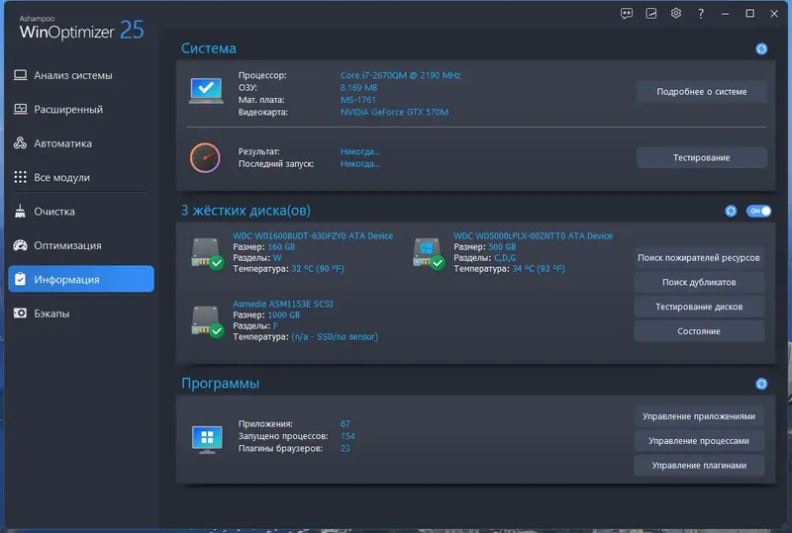Click WDC WD1600BUDT-63DPZY0 ATA Device name
The image size is (792, 533).
(313, 235)
